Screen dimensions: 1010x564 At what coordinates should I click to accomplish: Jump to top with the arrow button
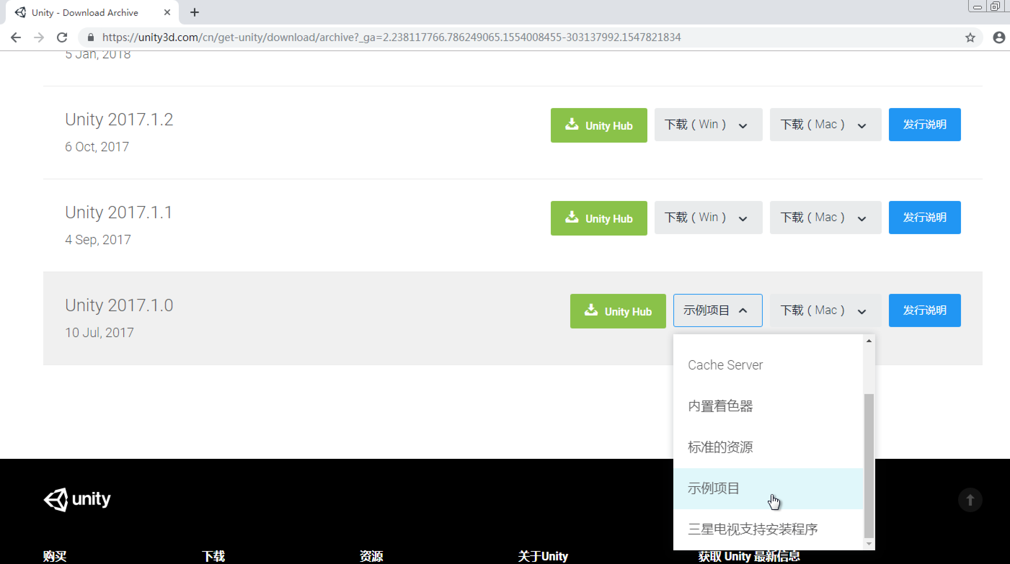pyautogui.click(x=970, y=500)
